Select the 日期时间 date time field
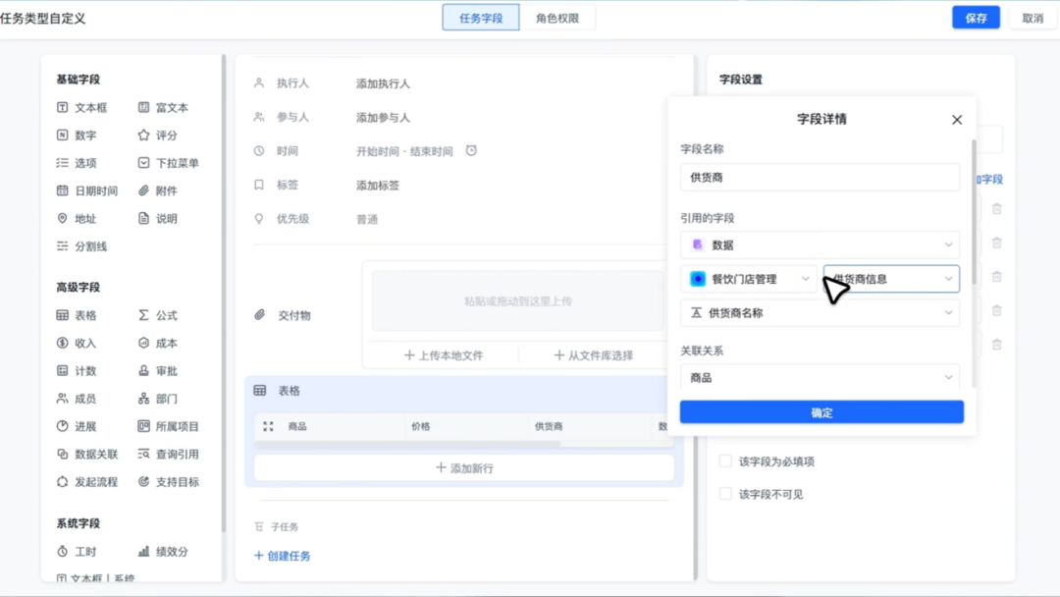 (87, 190)
